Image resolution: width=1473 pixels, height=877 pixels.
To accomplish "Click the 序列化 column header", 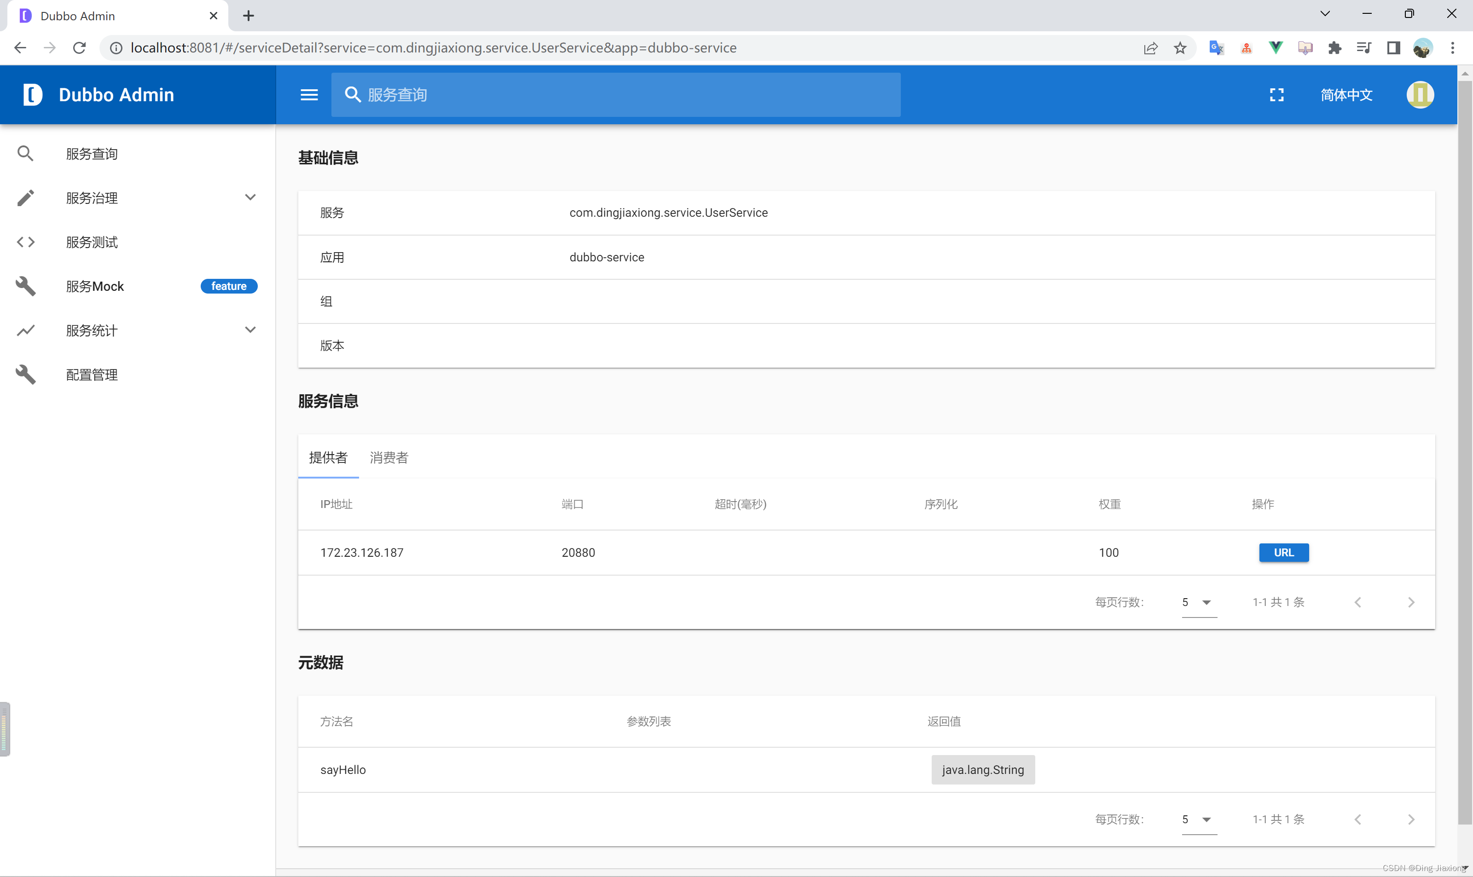I will coord(940,504).
